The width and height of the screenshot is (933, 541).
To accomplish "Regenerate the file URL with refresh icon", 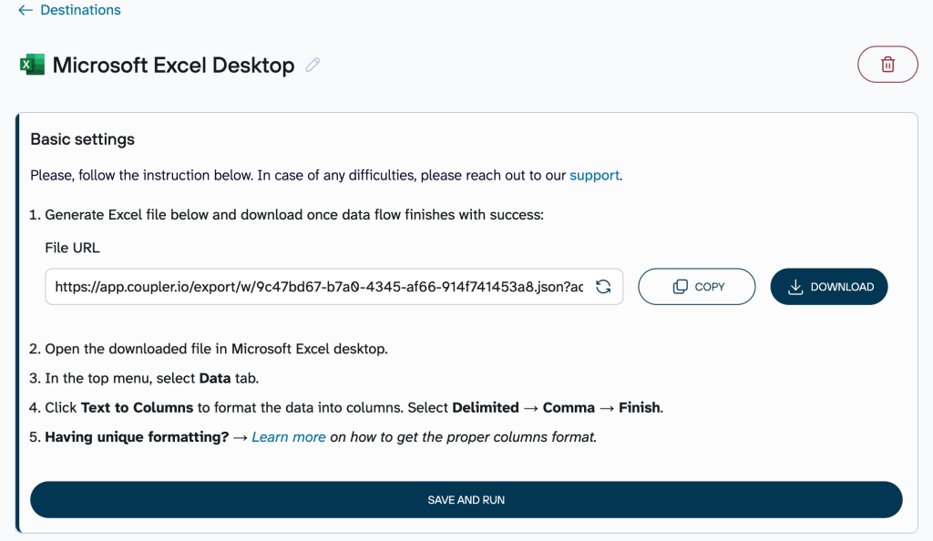I will (603, 287).
